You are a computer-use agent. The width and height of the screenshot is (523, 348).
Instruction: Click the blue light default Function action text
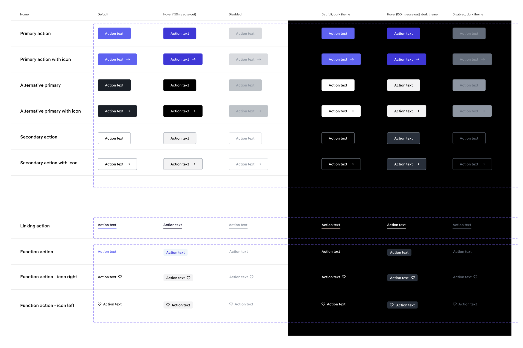click(107, 252)
